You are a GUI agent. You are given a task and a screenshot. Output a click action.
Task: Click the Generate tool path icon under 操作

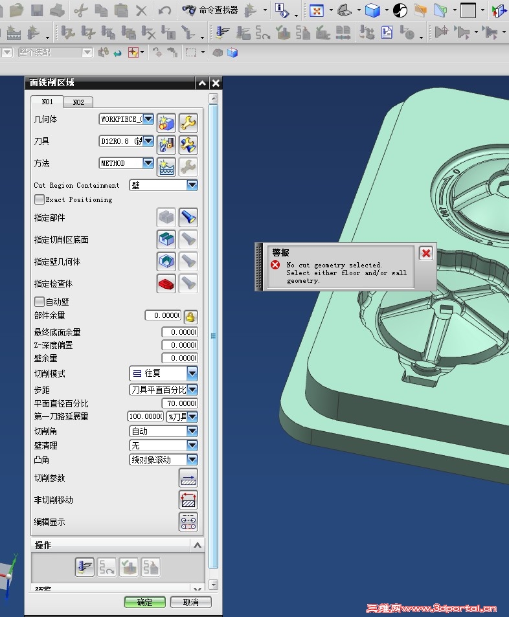[85, 567]
